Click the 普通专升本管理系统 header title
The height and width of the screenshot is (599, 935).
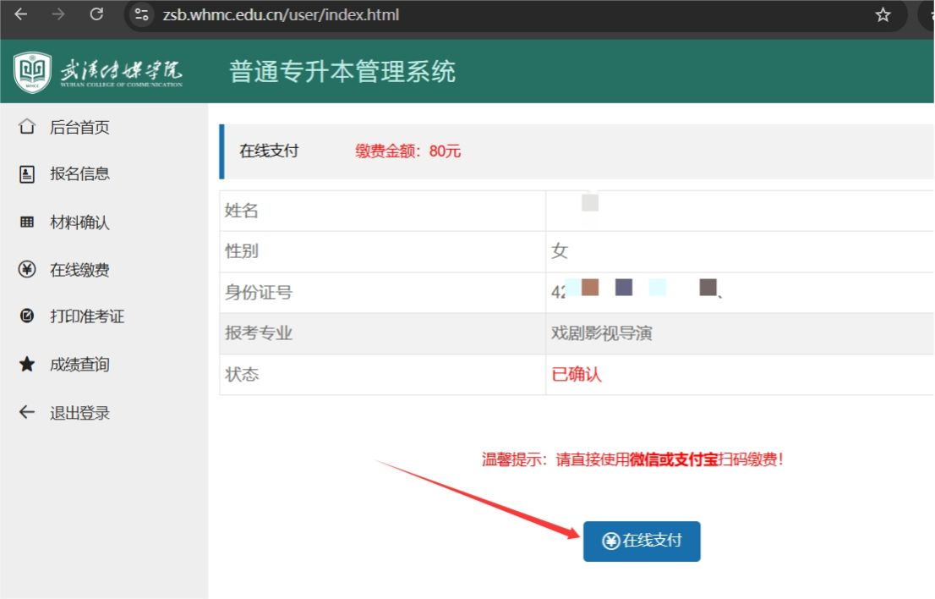pyautogui.click(x=342, y=72)
